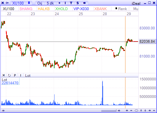This screenshot has width=157, height=113.
Task: Close the Lot indicator panel
Action: point(4,75)
